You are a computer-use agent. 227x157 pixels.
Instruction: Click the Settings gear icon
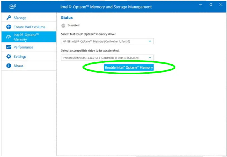[9, 57]
